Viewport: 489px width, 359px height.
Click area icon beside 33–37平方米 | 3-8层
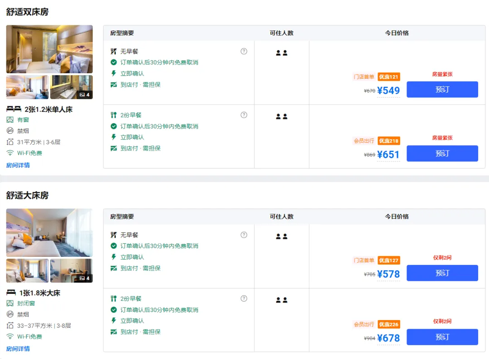[10, 326]
